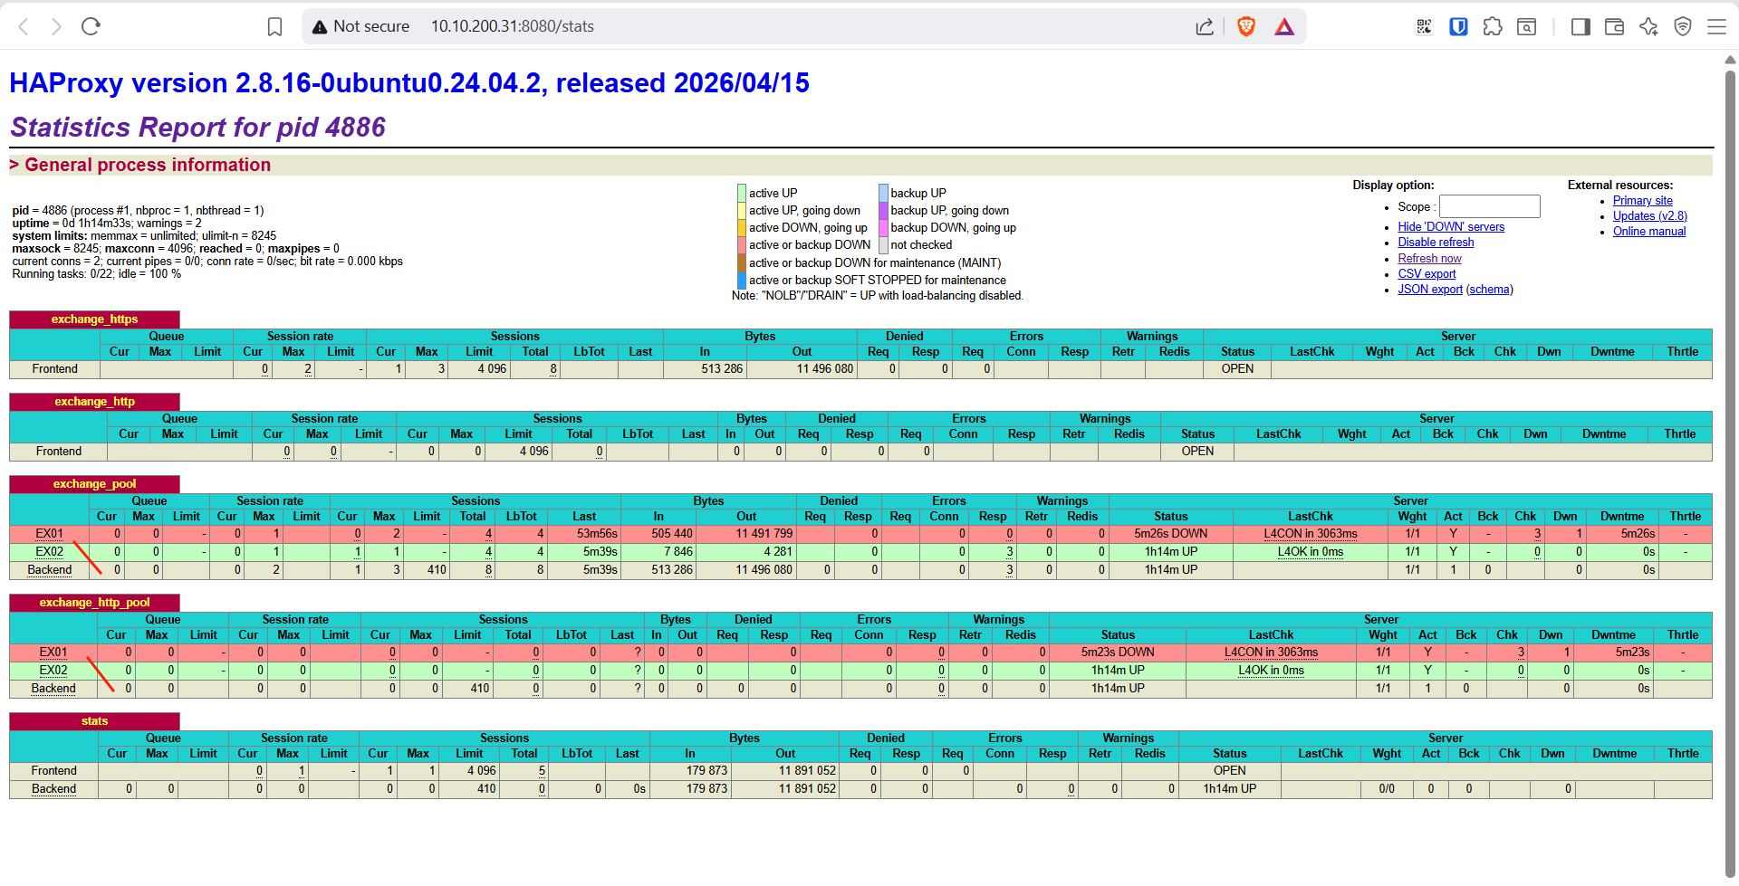Go forward in browser history
This screenshot has height=886, width=1739.
56,27
